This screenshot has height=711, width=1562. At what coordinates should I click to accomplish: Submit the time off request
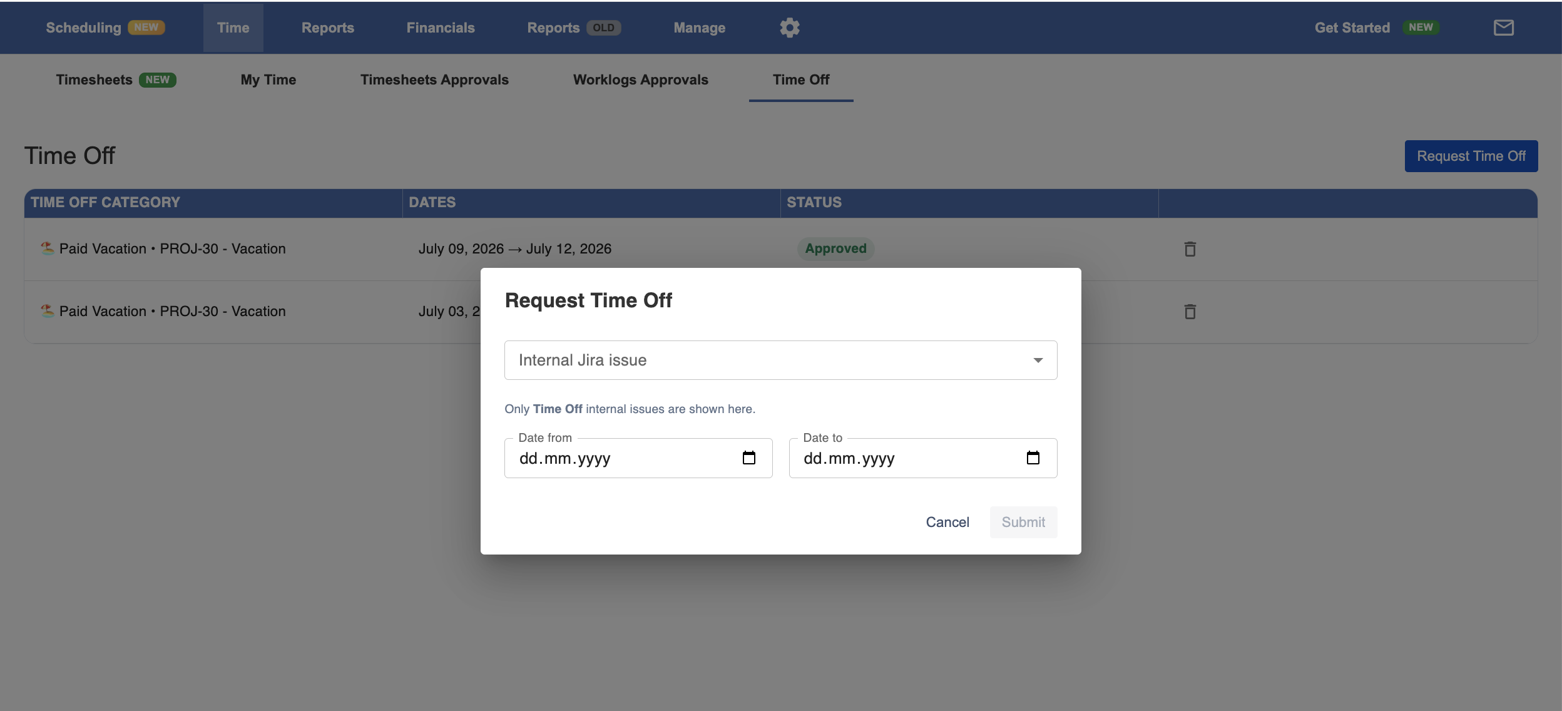[x=1023, y=522]
